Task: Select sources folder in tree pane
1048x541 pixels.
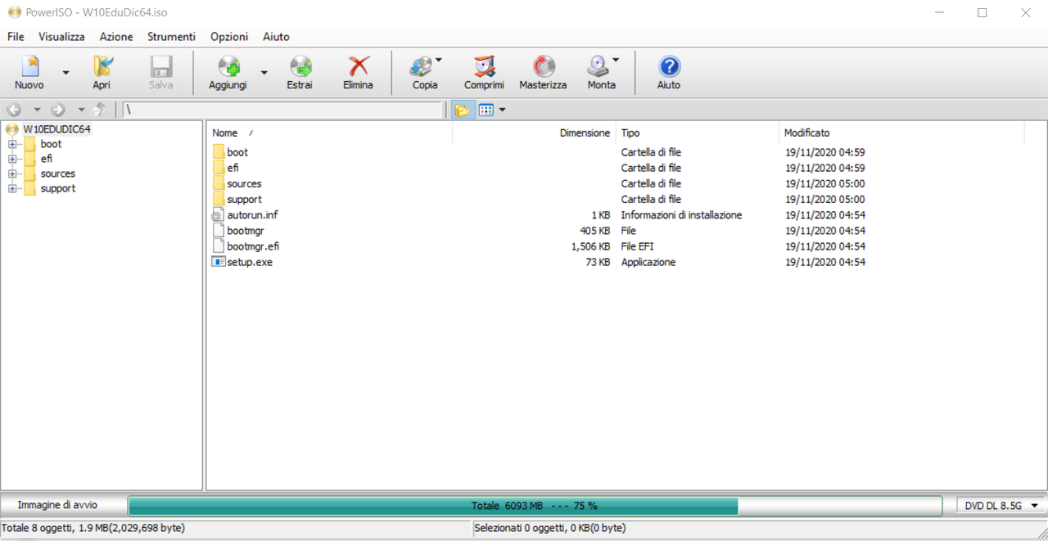Action: click(x=57, y=174)
